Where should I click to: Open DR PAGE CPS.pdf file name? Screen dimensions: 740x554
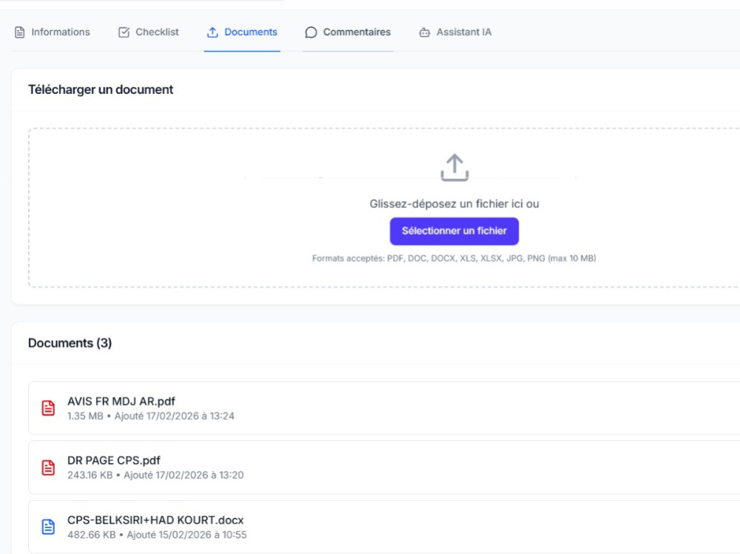(114, 460)
